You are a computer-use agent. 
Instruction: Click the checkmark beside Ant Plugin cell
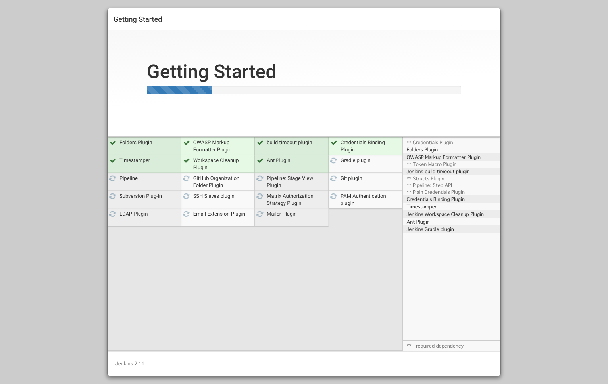tap(260, 160)
